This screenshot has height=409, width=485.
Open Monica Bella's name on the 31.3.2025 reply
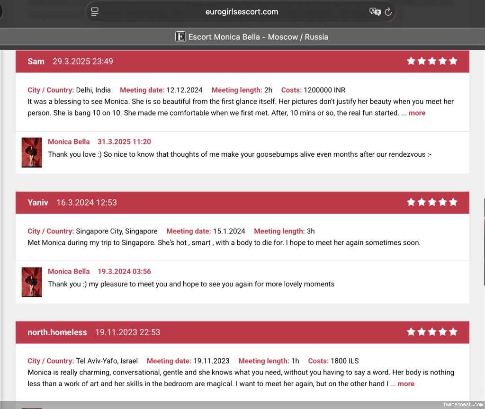tap(69, 142)
